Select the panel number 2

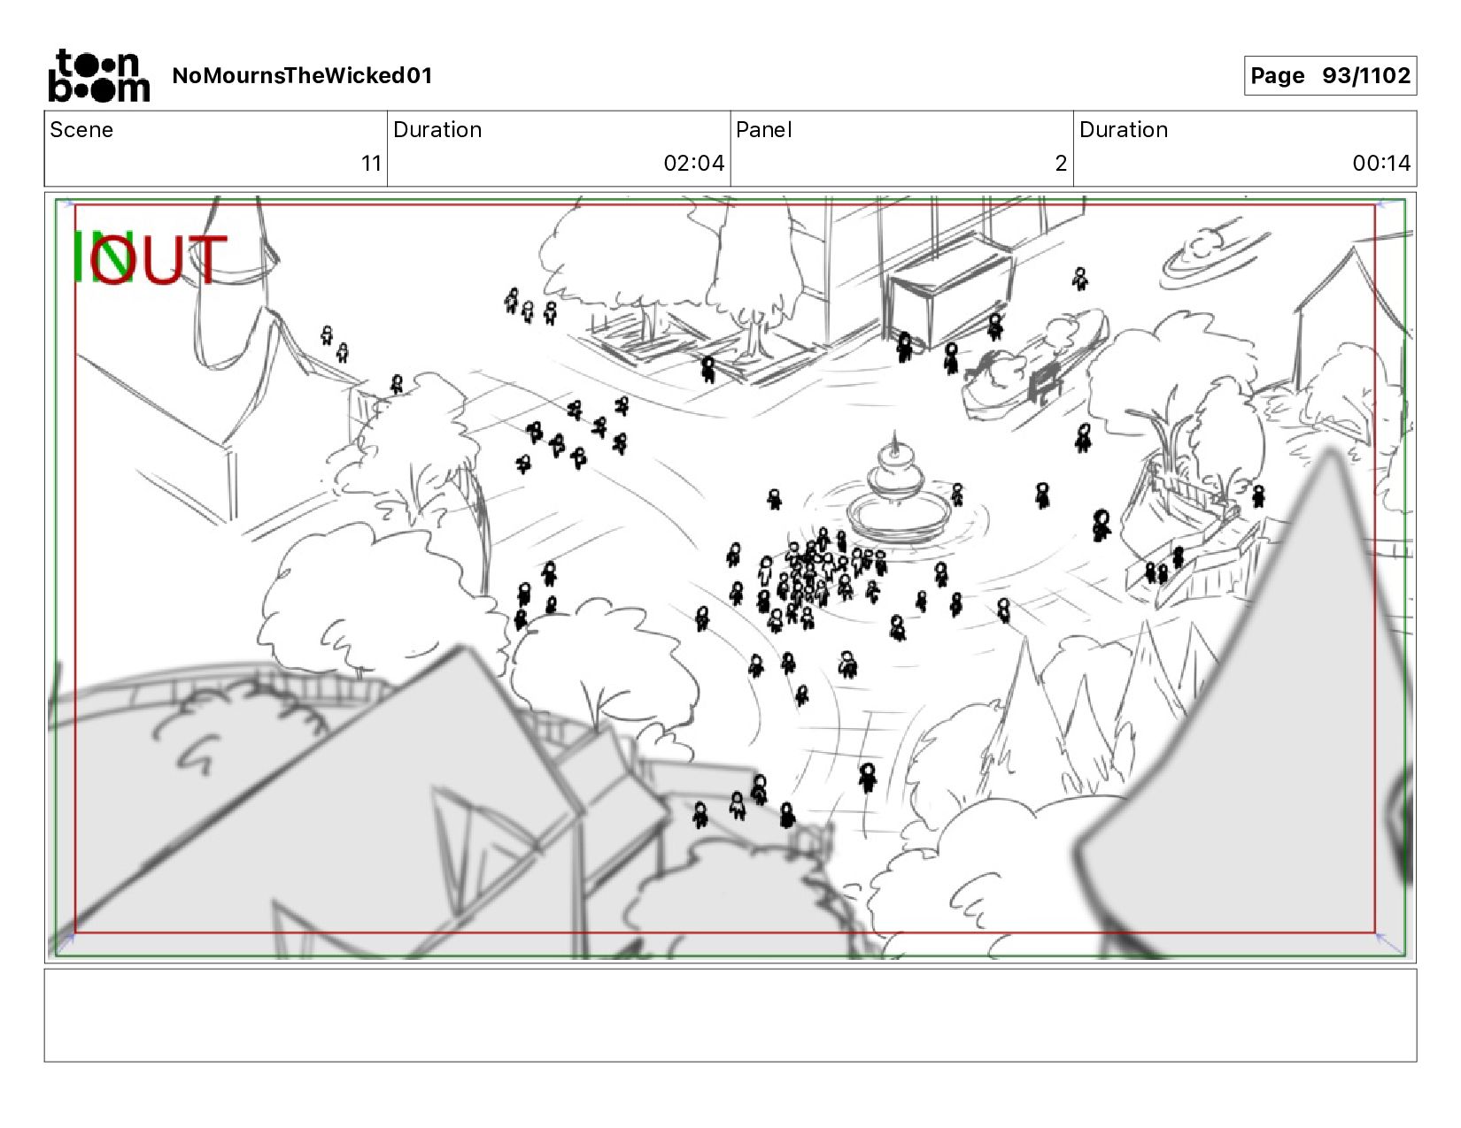click(1061, 164)
